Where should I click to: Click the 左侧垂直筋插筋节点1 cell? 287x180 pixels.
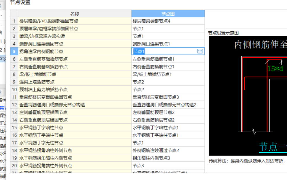[168, 59]
